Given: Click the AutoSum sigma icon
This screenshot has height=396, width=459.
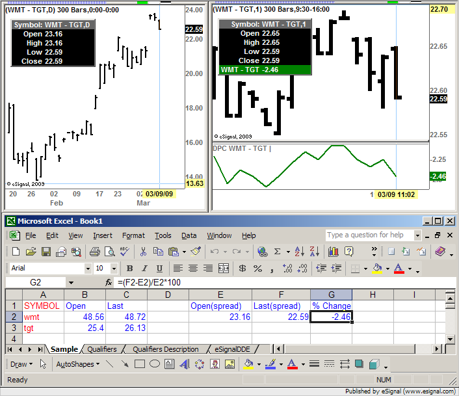Looking at the screenshot, I should [x=277, y=252].
